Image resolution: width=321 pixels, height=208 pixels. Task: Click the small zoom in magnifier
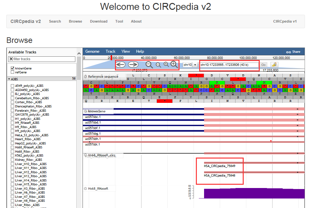(166, 65)
